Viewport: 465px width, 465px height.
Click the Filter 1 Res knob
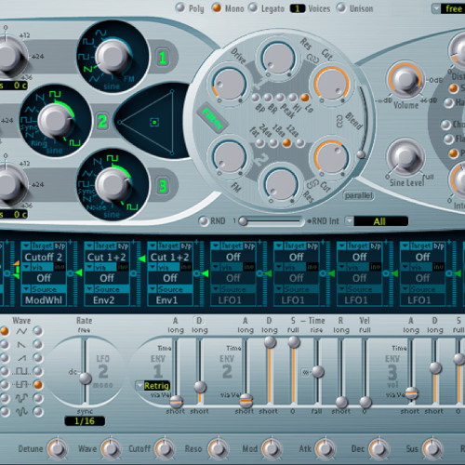pos(278,58)
